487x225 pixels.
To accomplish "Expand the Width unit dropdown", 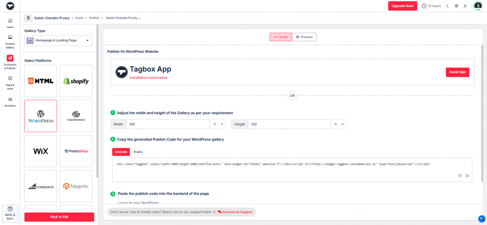I will tap(218, 124).
